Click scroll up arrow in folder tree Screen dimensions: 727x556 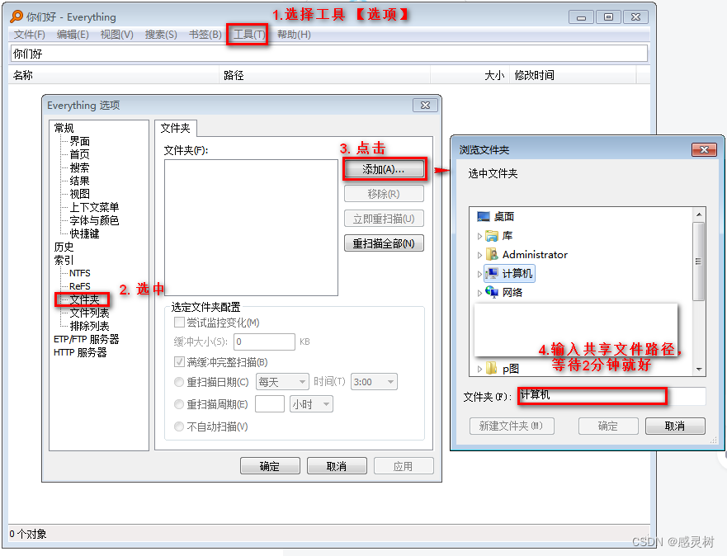coord(699,214)
